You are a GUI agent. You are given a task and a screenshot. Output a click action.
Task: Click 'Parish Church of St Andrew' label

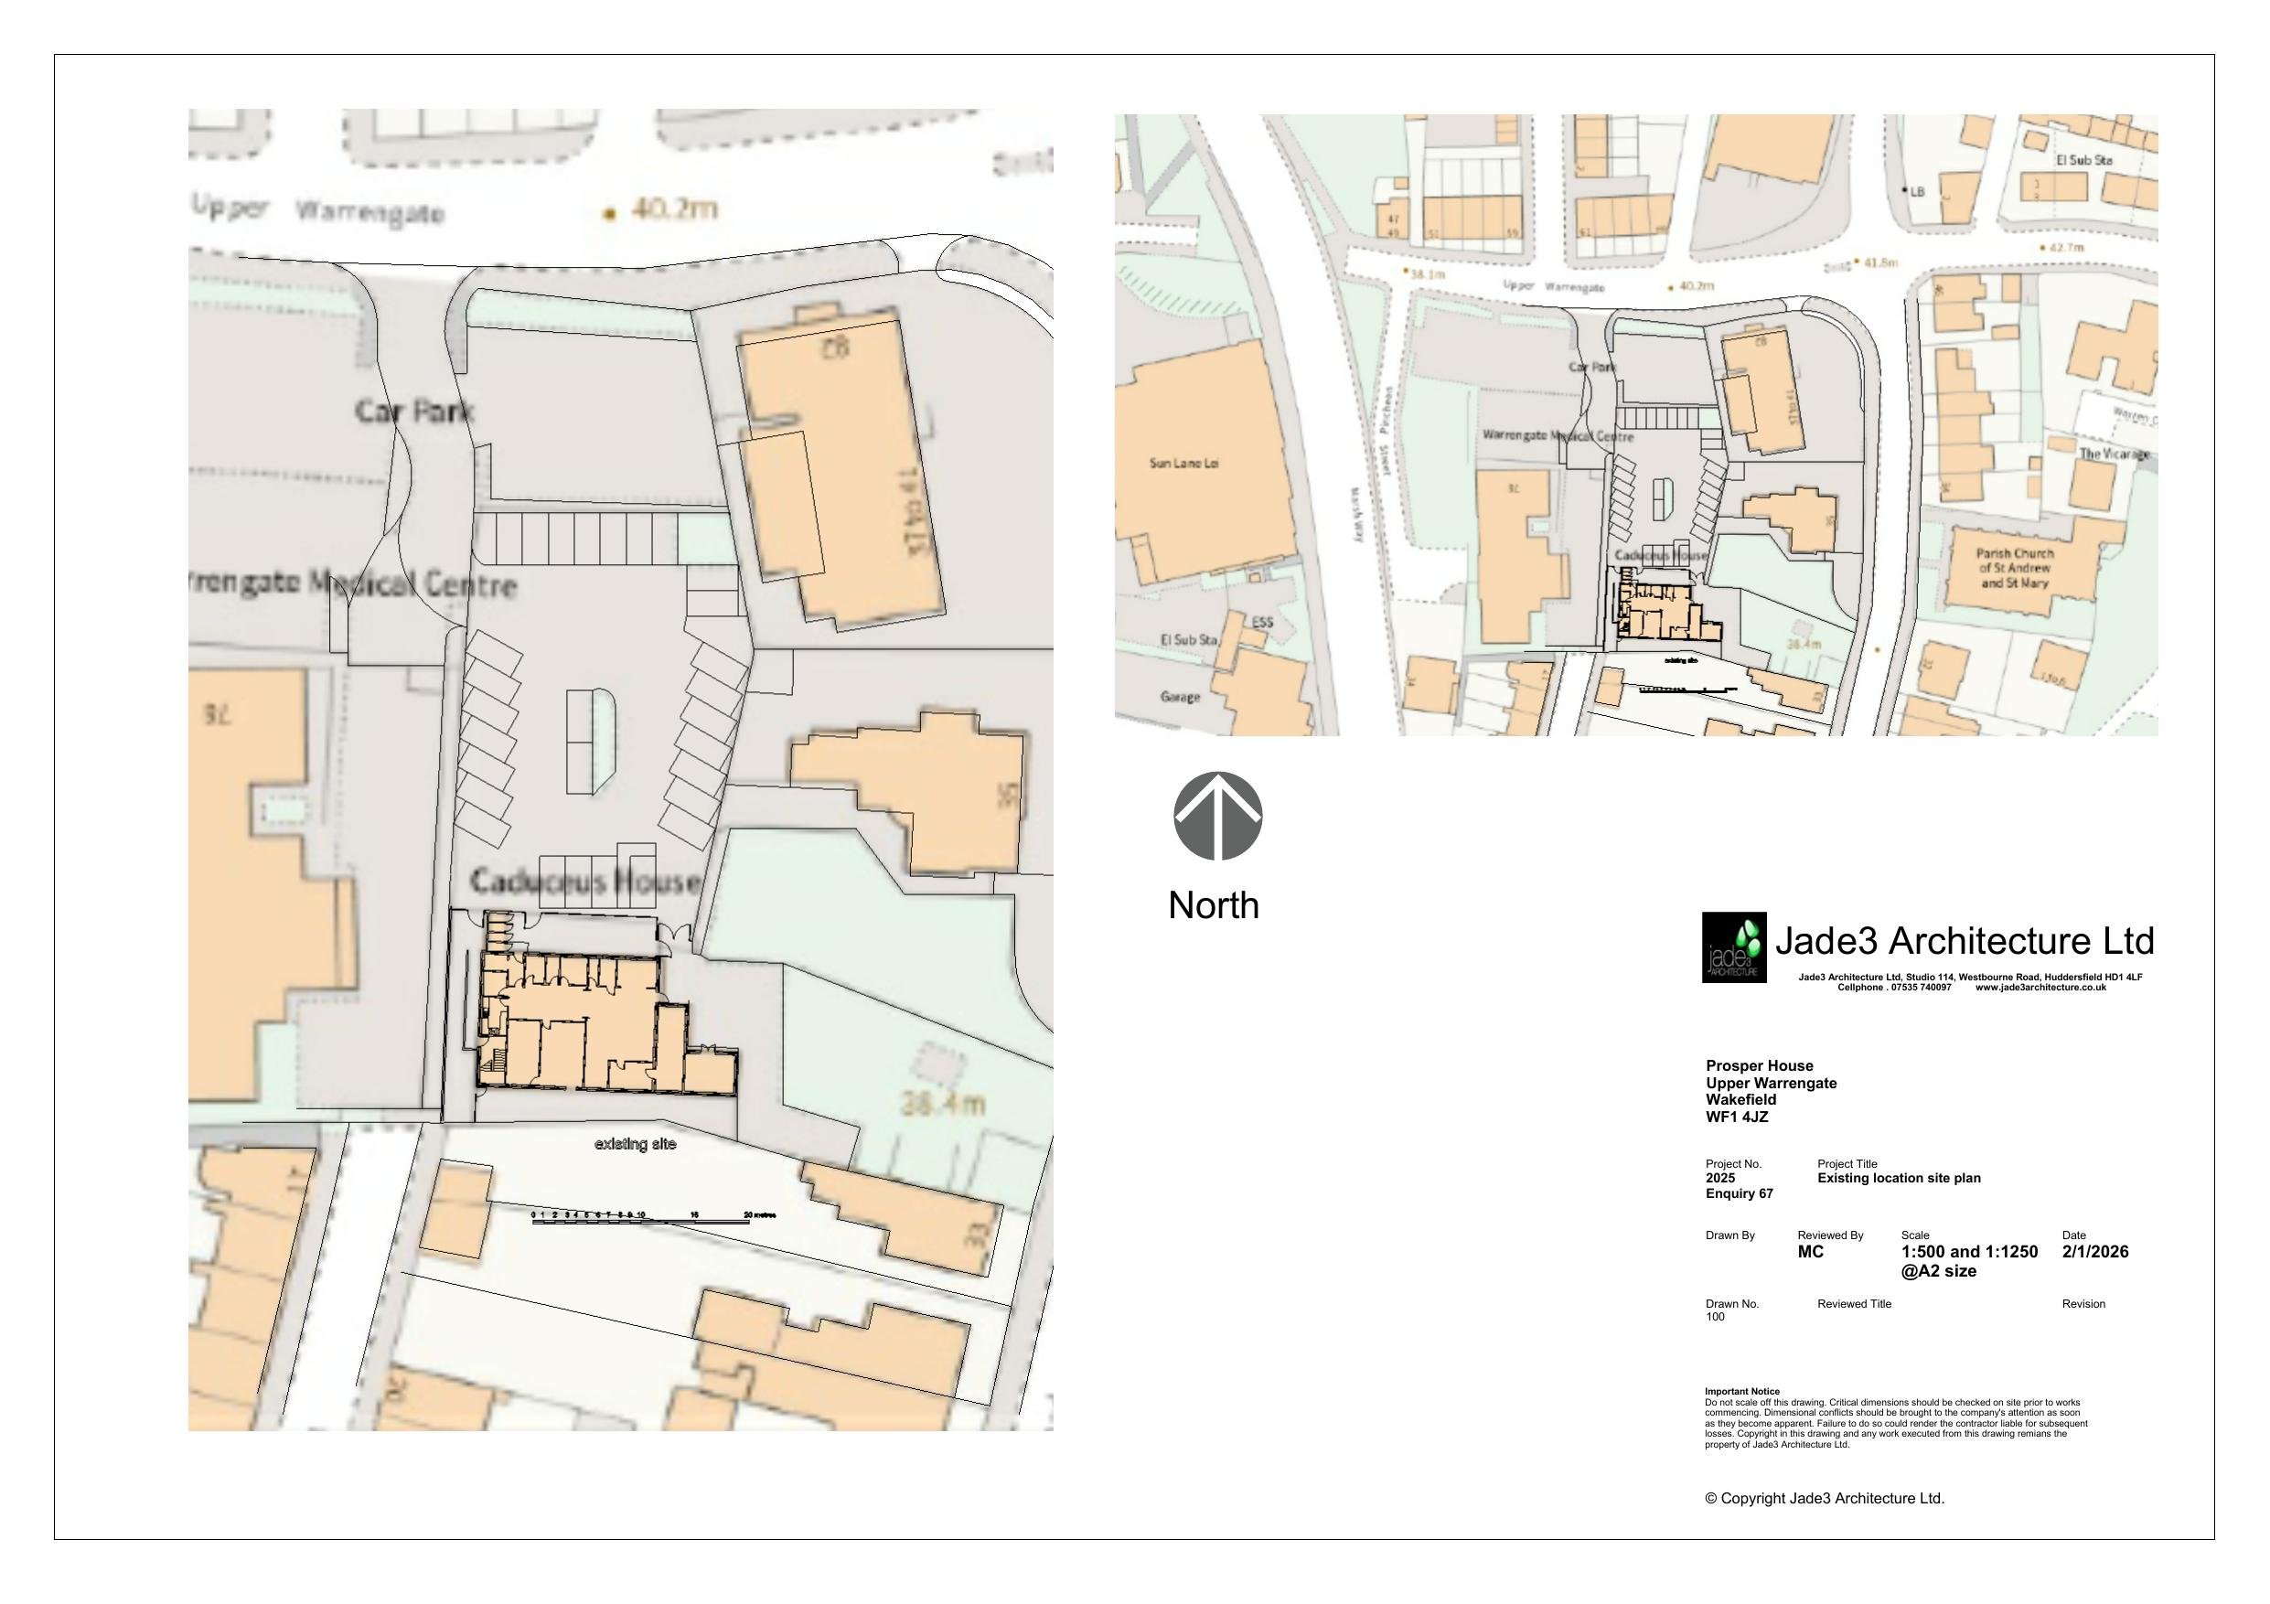[2014, 567]
